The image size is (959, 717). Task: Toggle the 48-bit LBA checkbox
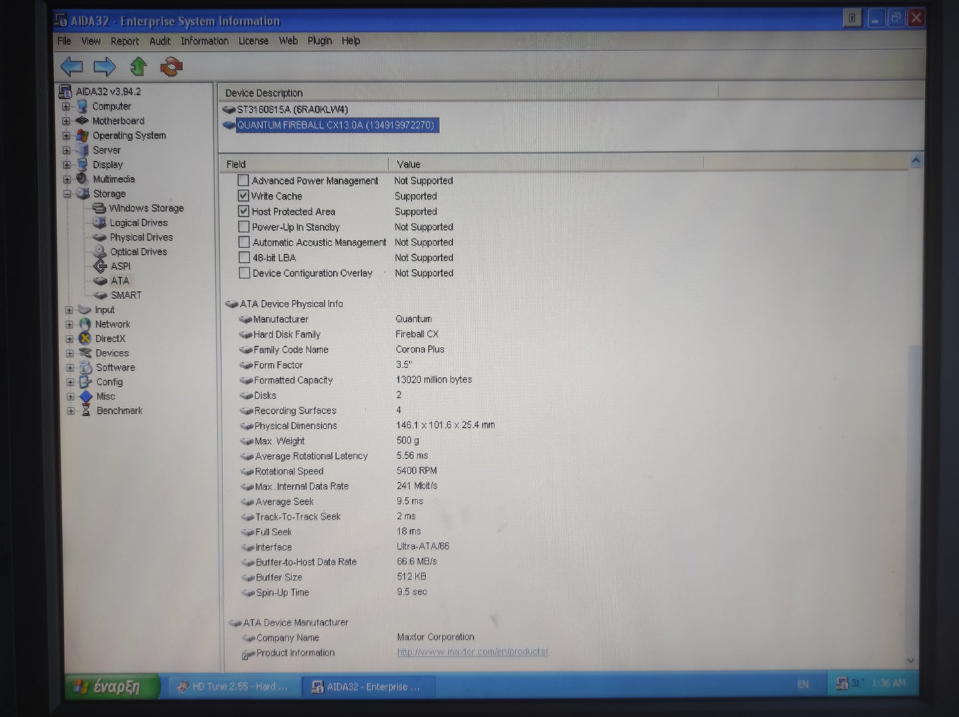click(244, 258)
